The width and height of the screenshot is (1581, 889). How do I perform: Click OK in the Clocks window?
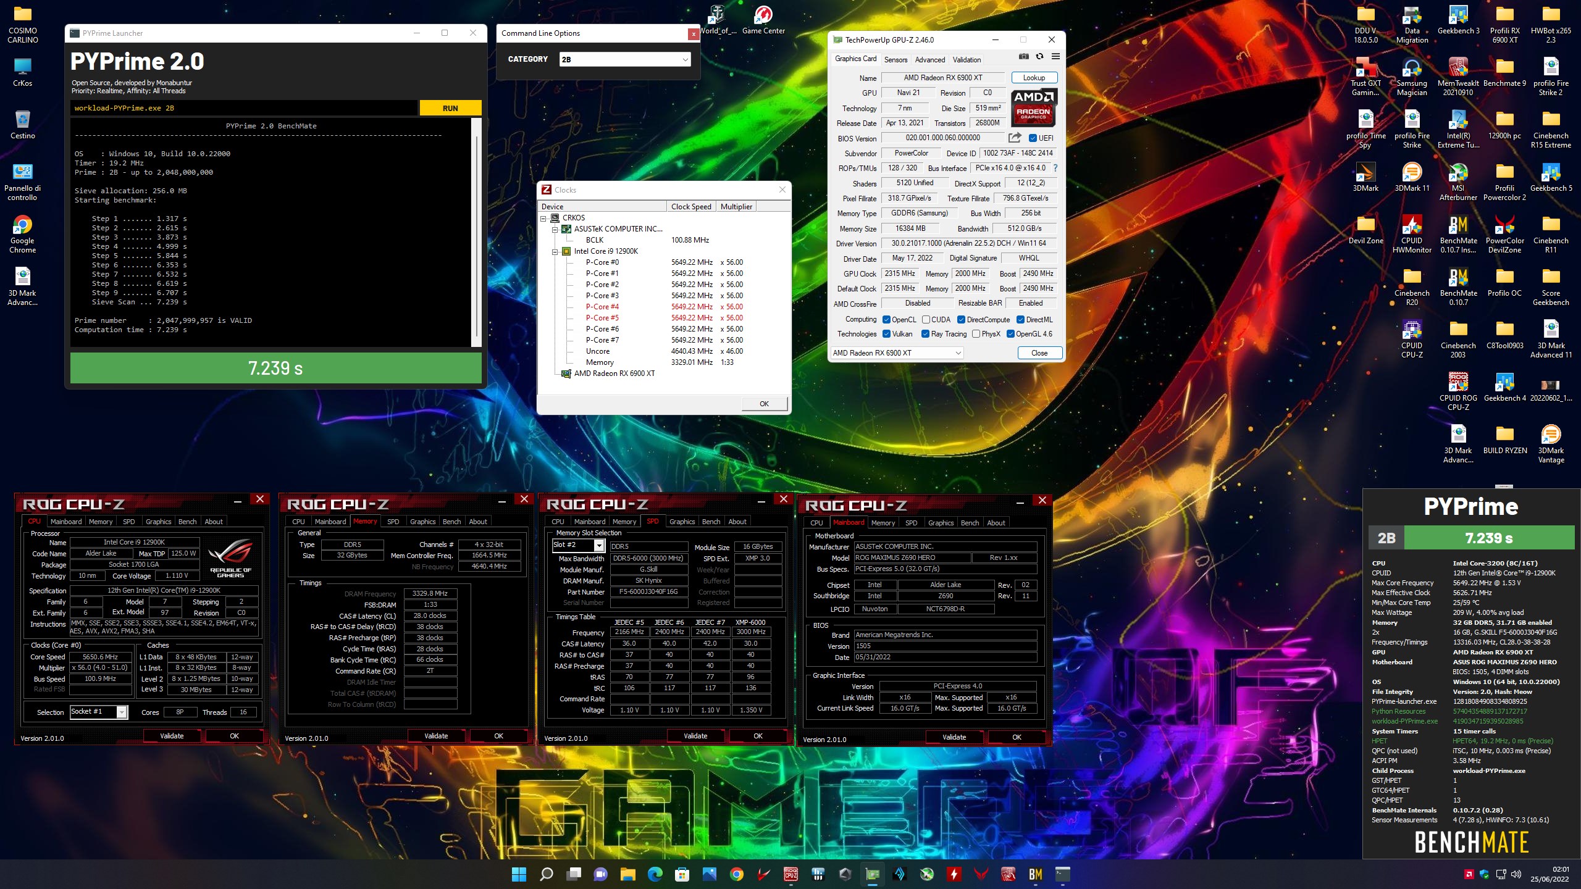[764, 404]
